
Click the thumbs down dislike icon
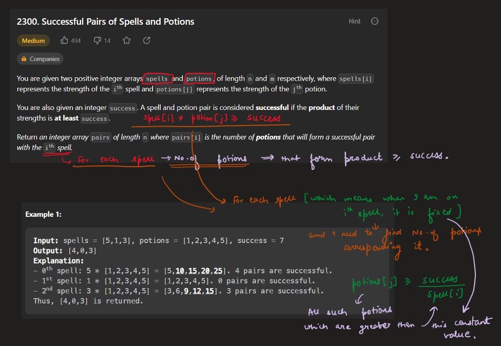(97, 40)
